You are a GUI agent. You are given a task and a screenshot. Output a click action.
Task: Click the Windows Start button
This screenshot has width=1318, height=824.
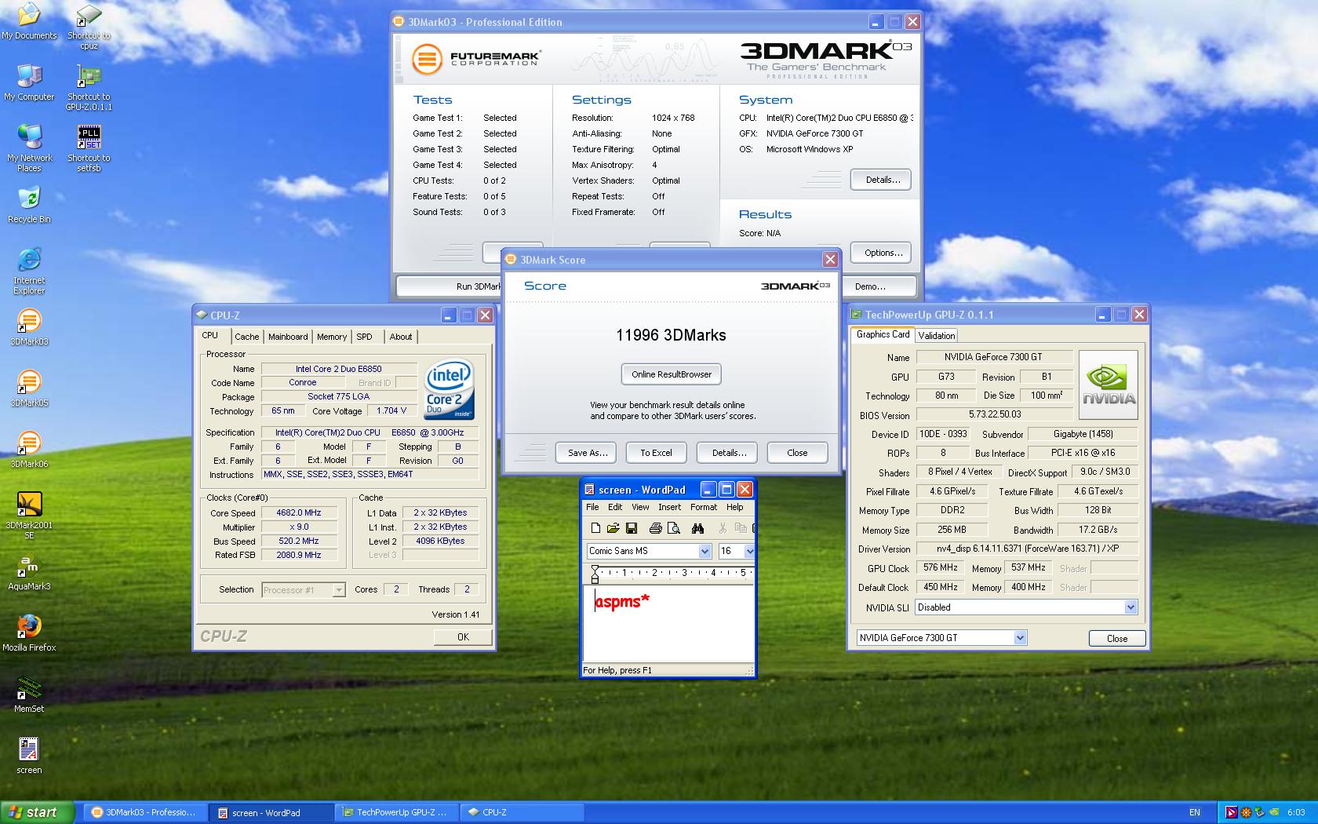37,812
